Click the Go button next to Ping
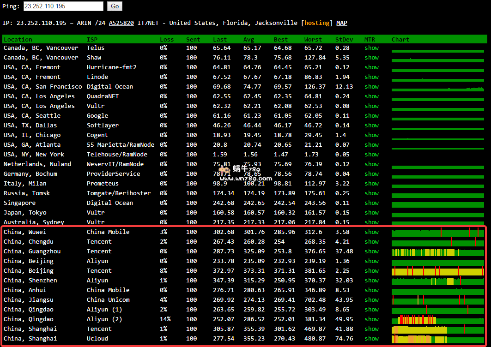The image size is (491, 347). tap(115, 6)
